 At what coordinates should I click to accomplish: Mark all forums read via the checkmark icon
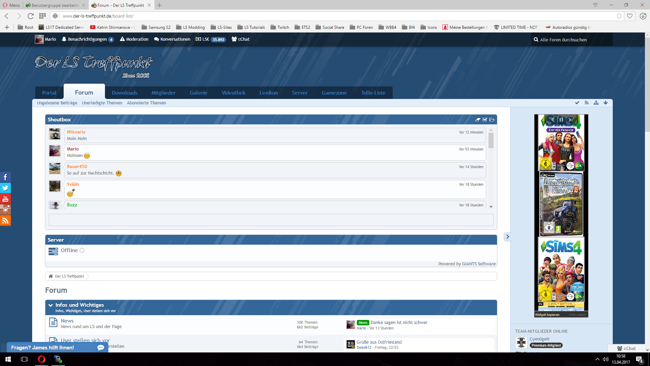coord(577,103)
